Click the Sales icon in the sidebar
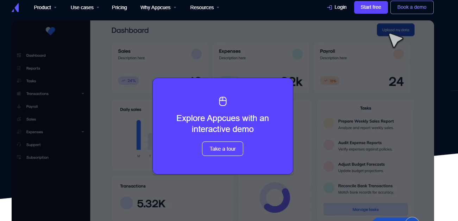The width and height of the screenshot is (458, 221). point(19,119)
